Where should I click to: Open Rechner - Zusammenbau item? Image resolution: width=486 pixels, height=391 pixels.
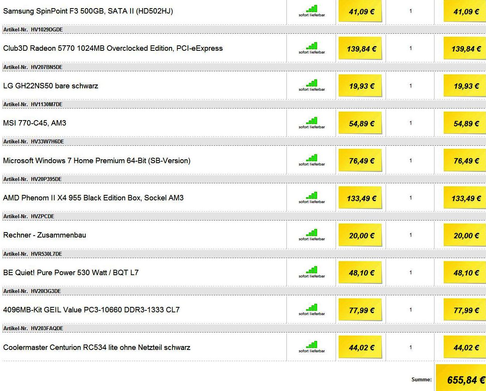pos(45,235)
